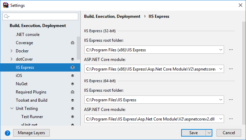Click the lock icon next to Coverage

(x=72, y=43)
